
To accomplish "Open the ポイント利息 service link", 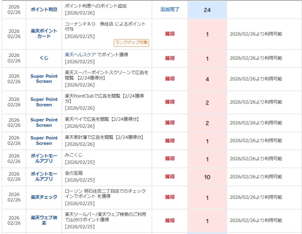I will (x=44, y=10).
